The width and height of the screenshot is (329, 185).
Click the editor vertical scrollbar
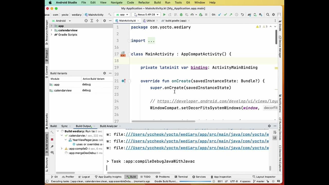pos(276,37)
